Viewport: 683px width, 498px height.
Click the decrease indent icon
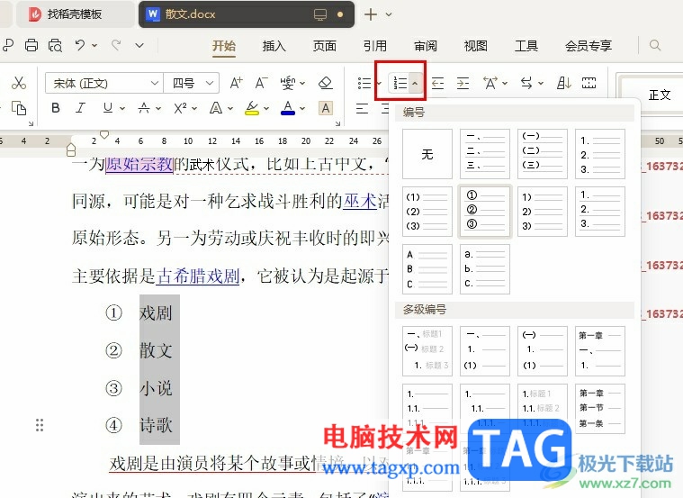[x=437, y=83]
